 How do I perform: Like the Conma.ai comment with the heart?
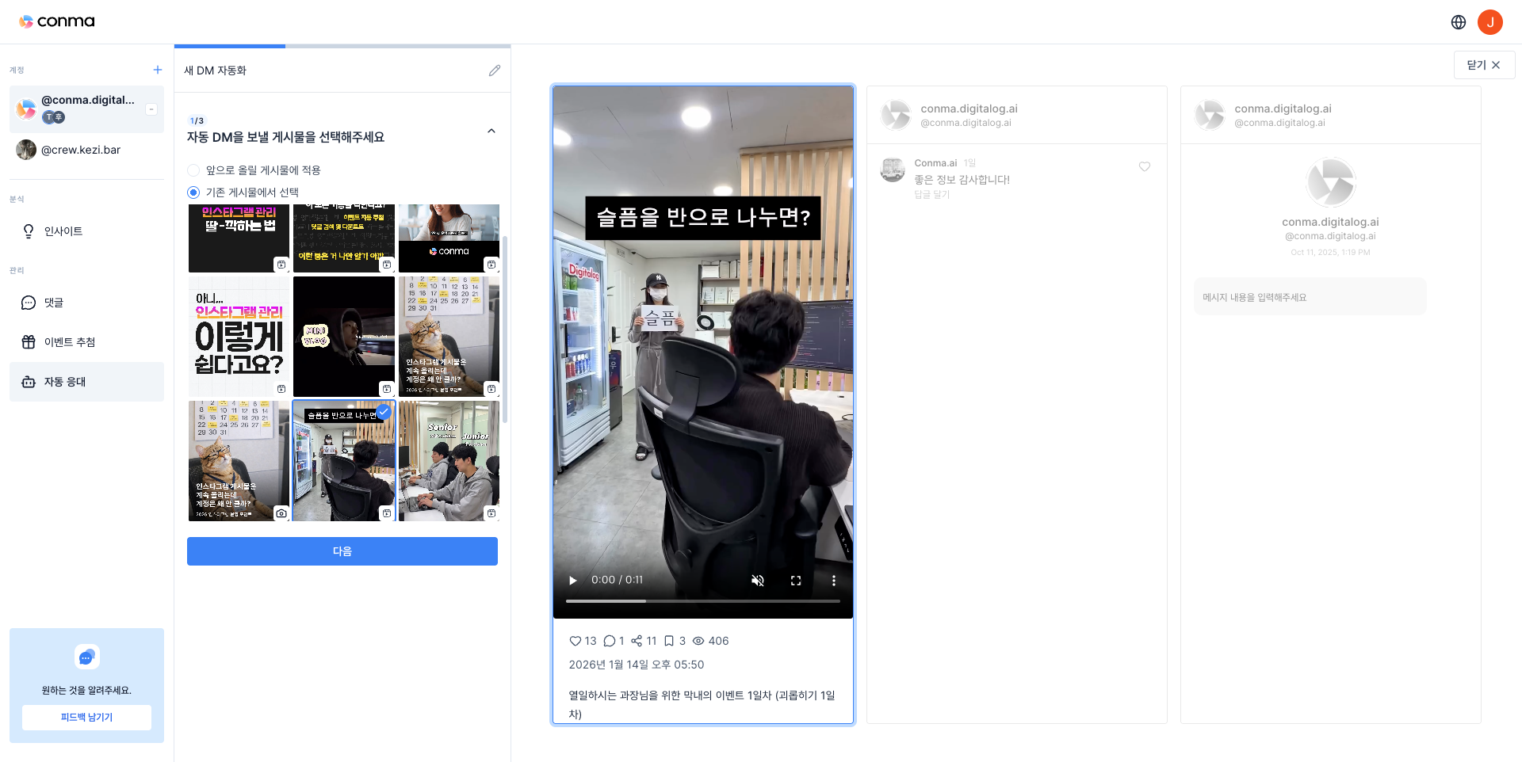(1144, 167)
